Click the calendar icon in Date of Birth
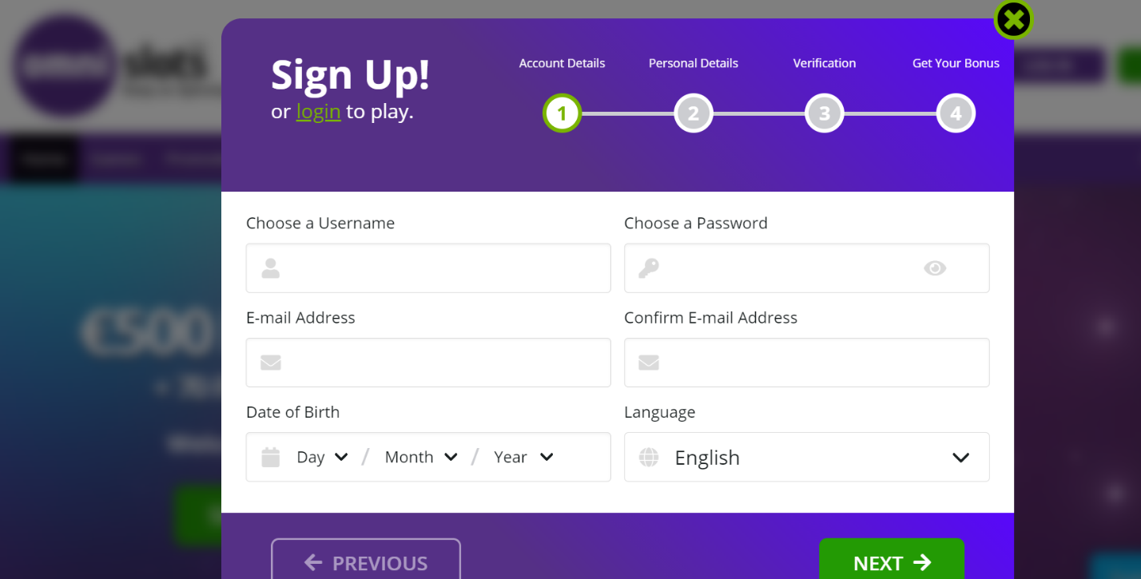Screen dimensions: 1141x579 click(x=271, y=457)
